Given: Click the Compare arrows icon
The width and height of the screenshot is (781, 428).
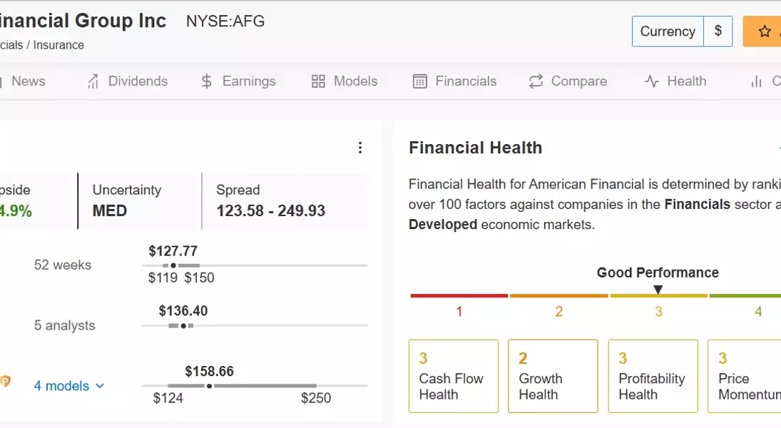Looking at the screenshot, I should pos(536,81).
